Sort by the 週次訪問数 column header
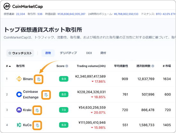 click(143, 66)
